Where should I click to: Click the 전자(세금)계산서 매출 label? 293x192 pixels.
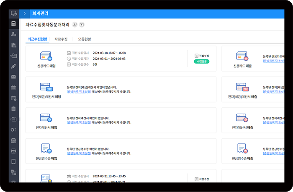(x=242, y=97)
